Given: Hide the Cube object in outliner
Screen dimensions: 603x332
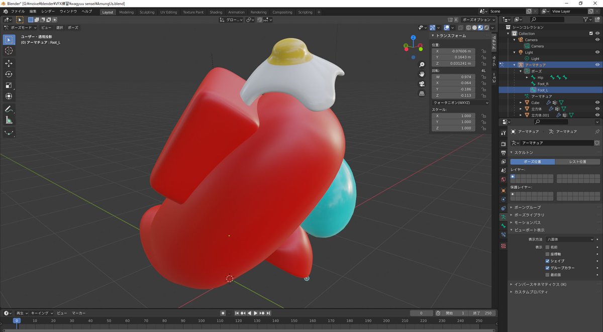Looking at the screenshot, I should (x=597, y=102).
